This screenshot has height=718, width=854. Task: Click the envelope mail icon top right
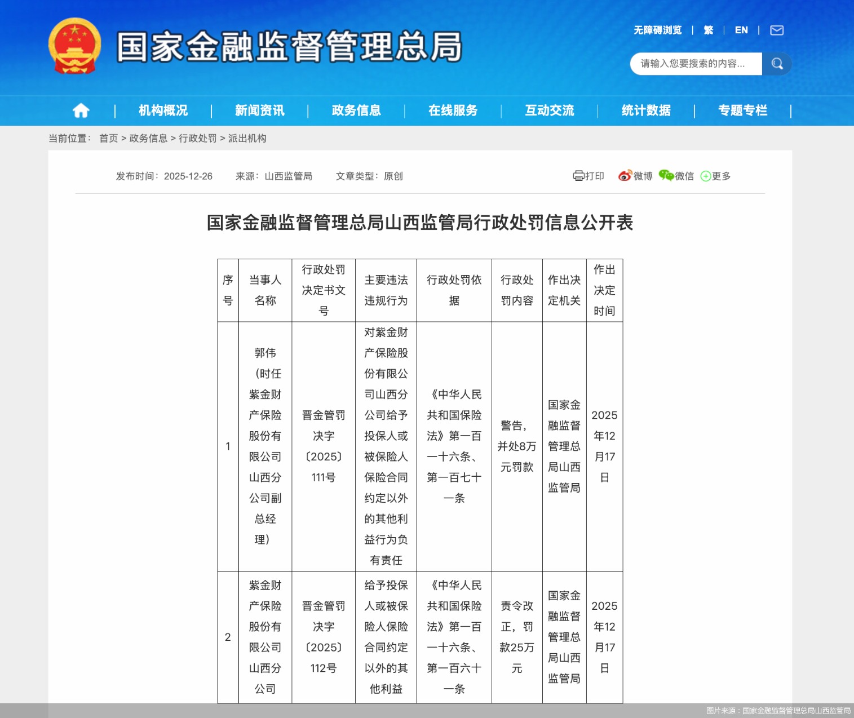776,30
